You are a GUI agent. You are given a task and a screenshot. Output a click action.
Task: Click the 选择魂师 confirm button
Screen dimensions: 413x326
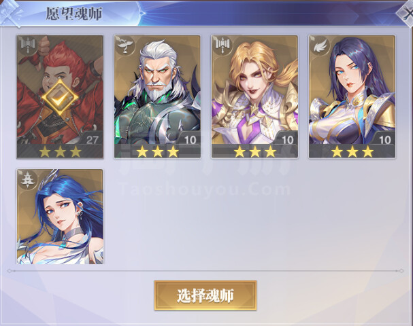click(x=205, y=295)
